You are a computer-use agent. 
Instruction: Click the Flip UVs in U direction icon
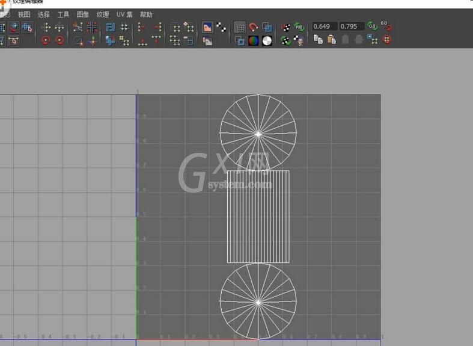click(46, 28)
